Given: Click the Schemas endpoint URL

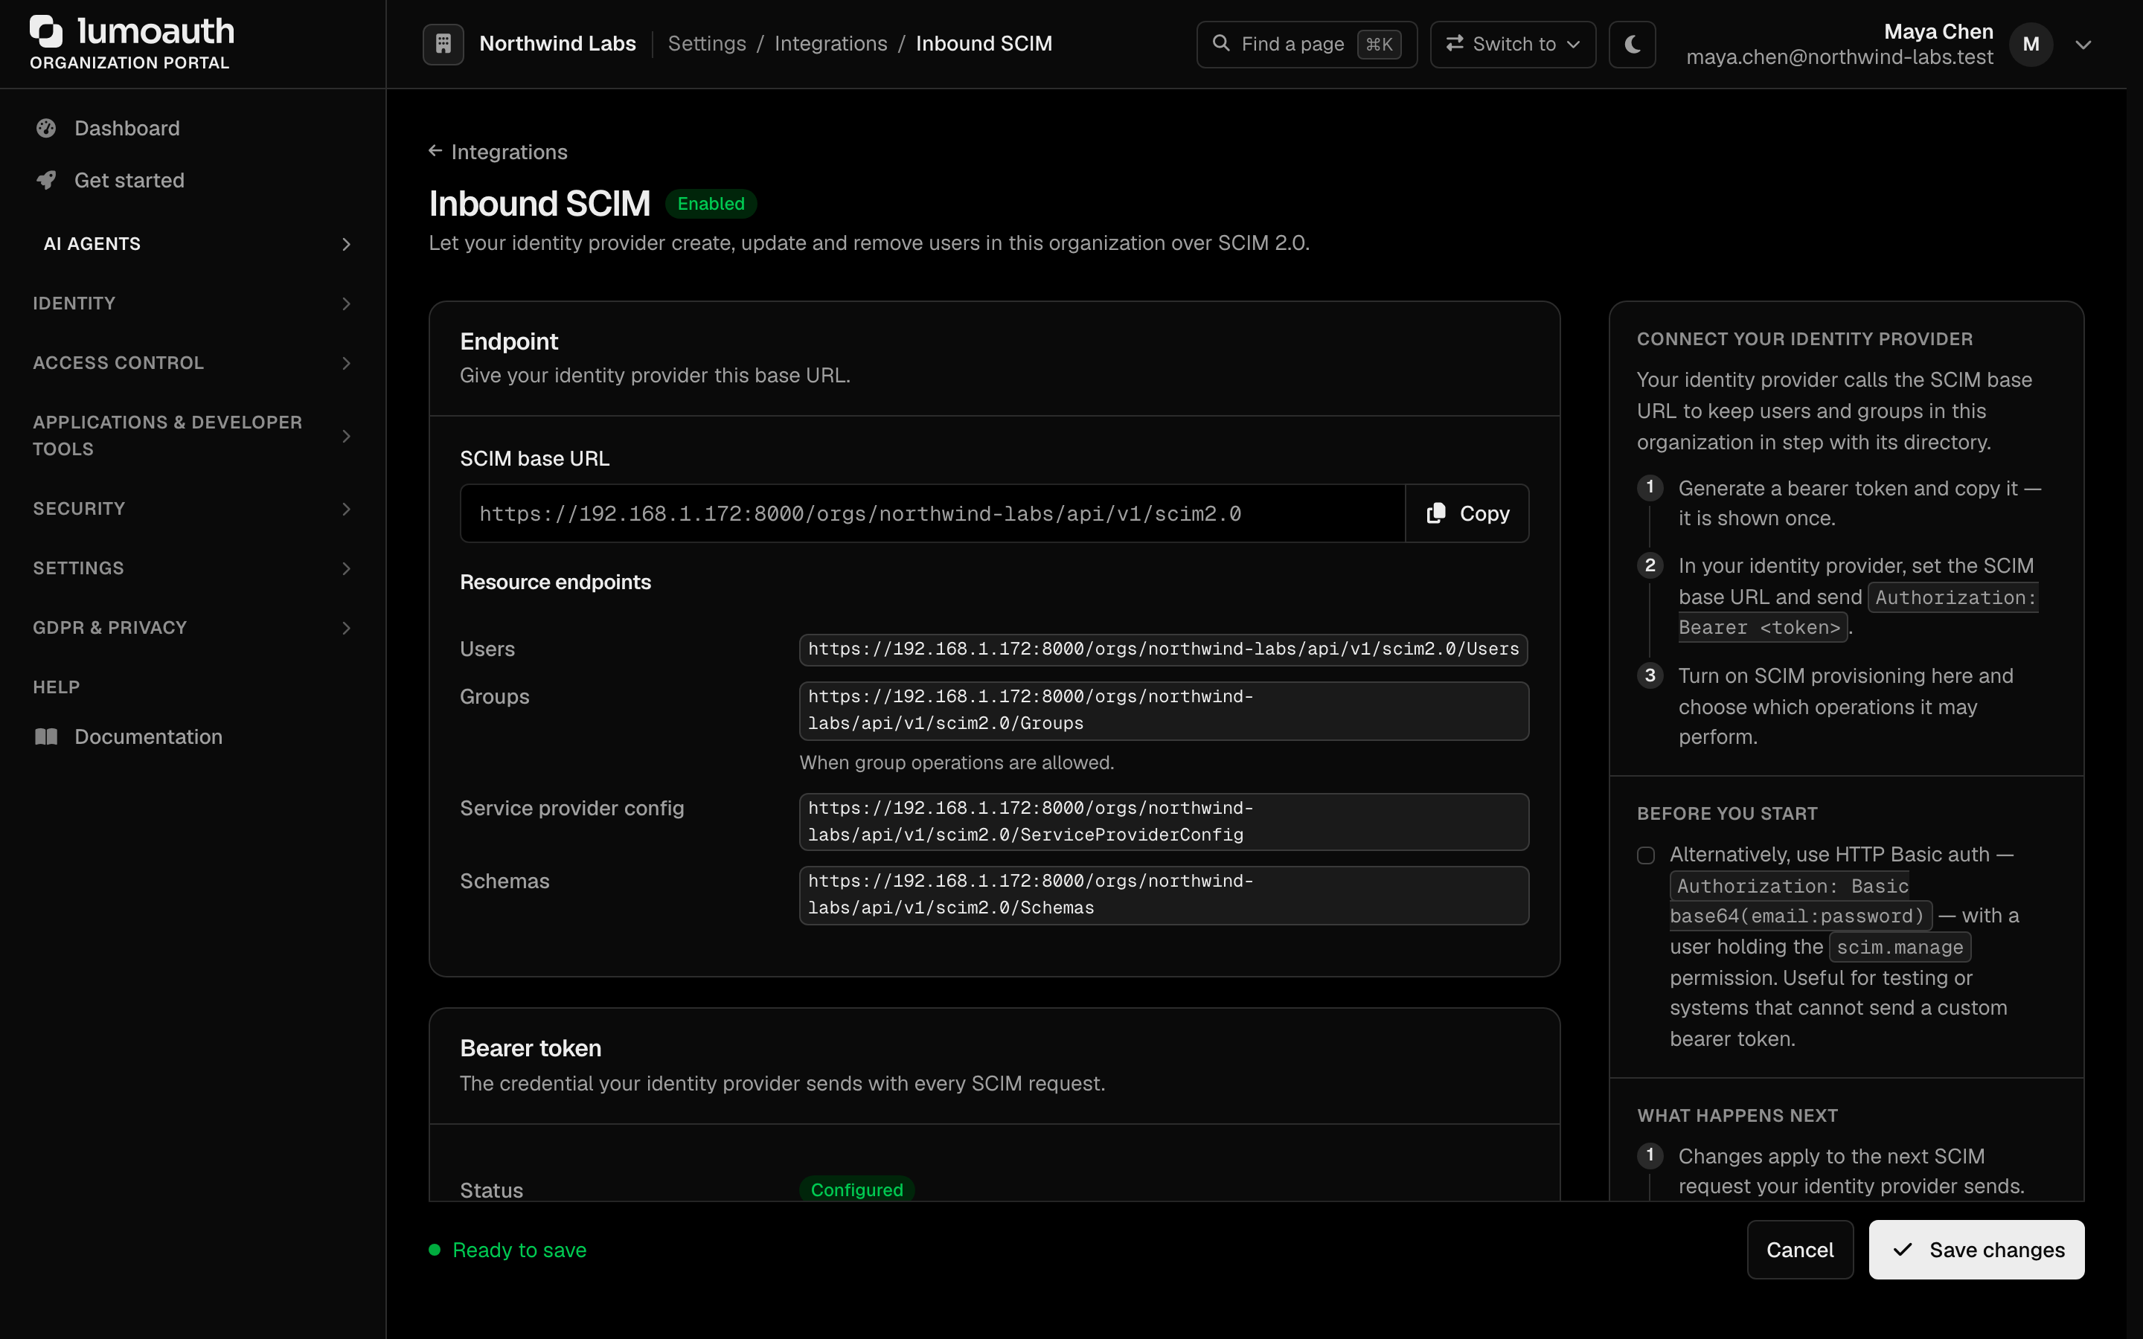Looking at the screenshot, I should (x=1164, y=896).
